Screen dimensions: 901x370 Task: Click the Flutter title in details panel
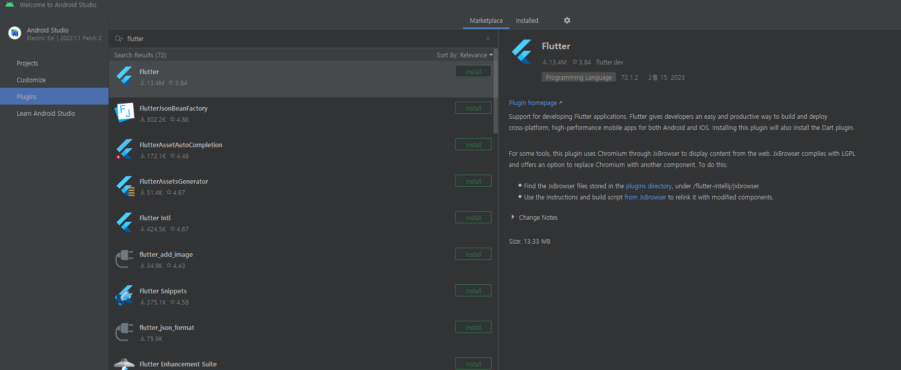(556, 46)
